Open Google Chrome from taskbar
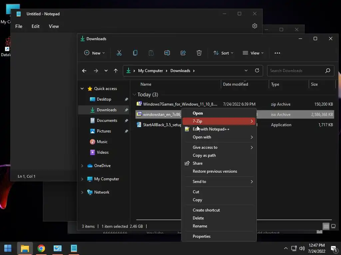The height and width of the screenshot is (255, 341). [41, 248]
